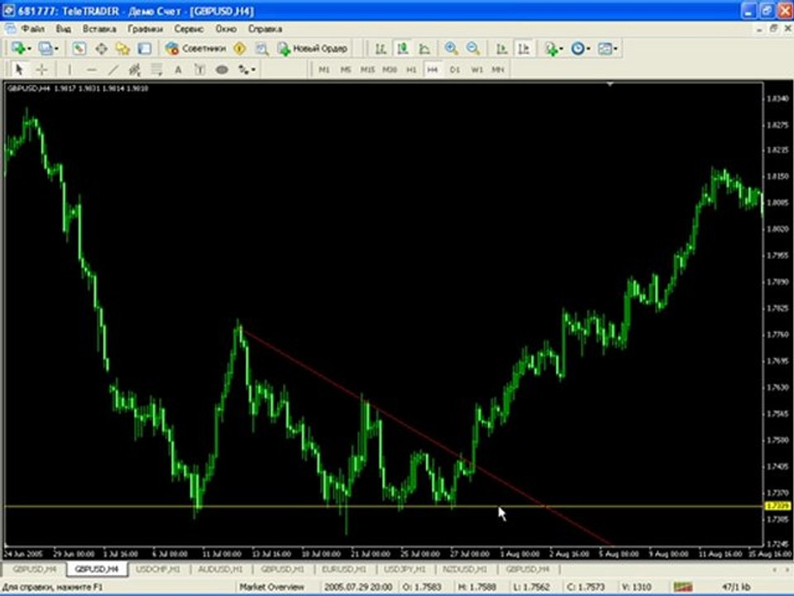Switch timeframe to M1

coord(324,70)
